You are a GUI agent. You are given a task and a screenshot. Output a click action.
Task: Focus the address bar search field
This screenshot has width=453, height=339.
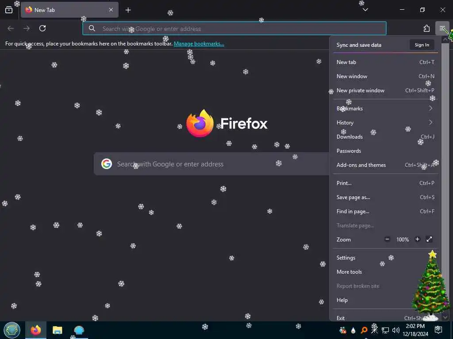pyautogui.click(x=234, y=29)
